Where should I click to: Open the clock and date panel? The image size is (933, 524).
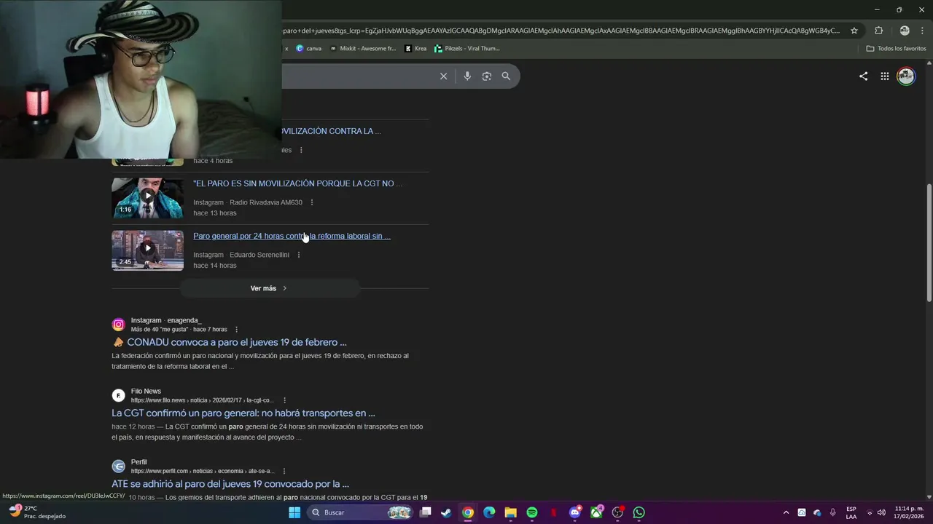[x=909, y=512]
